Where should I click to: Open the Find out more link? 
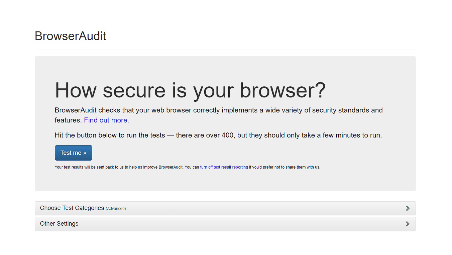[106, 120]
